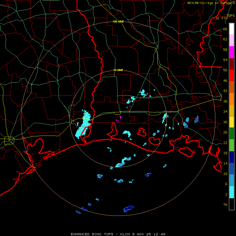
Task: Click the "TH" threshold label
Action: (225, 205)
